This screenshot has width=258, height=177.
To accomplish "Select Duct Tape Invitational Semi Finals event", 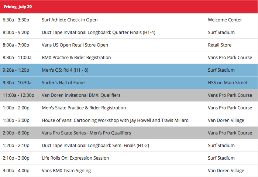I will 95,146.
